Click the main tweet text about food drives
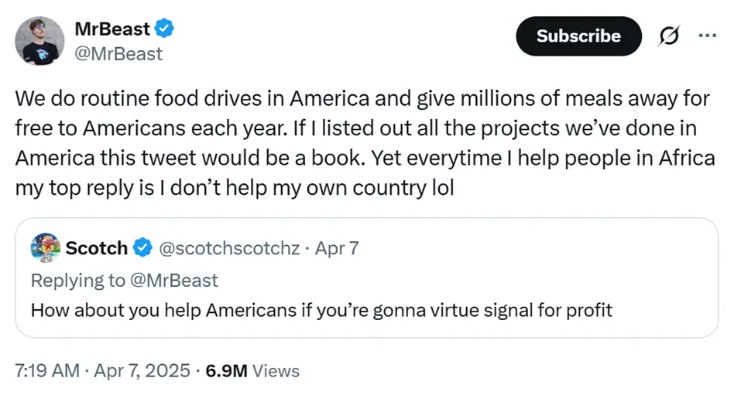The height and width of the screenshot is (395, 734). pyautogui.click(x=364, y=143)
